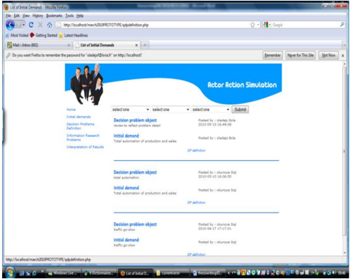The width and height of the screenshot is (350, 279).
Task: Open Interpretation of Results sidebar link
Action: (85, 147)
